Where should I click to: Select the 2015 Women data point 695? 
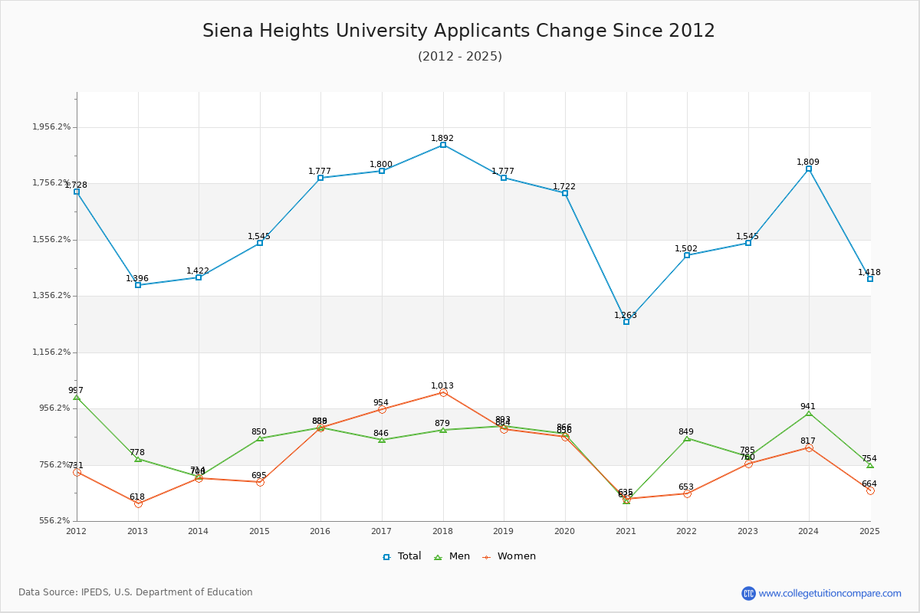tap(260, 482)
